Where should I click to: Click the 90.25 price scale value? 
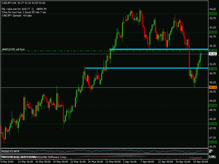pyautogui.click(x=213, y=83)
